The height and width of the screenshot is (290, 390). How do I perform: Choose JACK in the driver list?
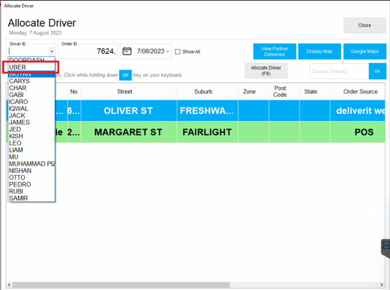pos(17,116)
